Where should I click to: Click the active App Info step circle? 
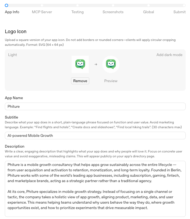(6, 5)
